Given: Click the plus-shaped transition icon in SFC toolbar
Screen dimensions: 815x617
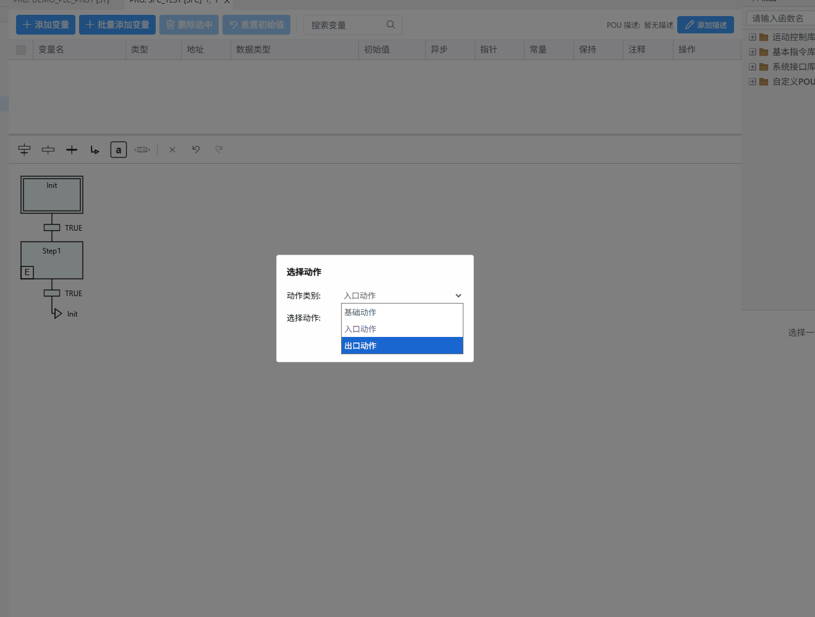Looking at the screenshot, I should (72, 150).
